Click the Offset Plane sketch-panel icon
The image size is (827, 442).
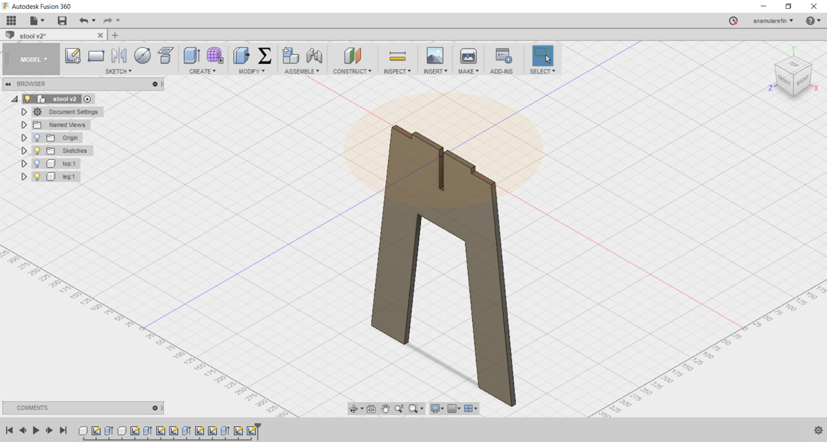pyautogui.click(x=165, y=56)
